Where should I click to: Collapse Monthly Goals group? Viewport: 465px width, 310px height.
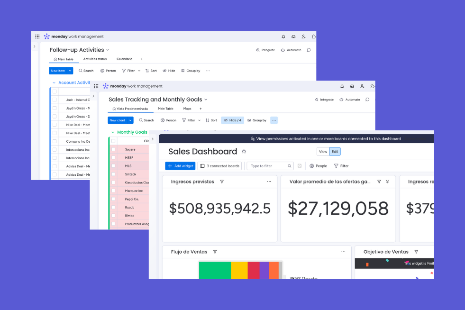click(x=113, y=132)
